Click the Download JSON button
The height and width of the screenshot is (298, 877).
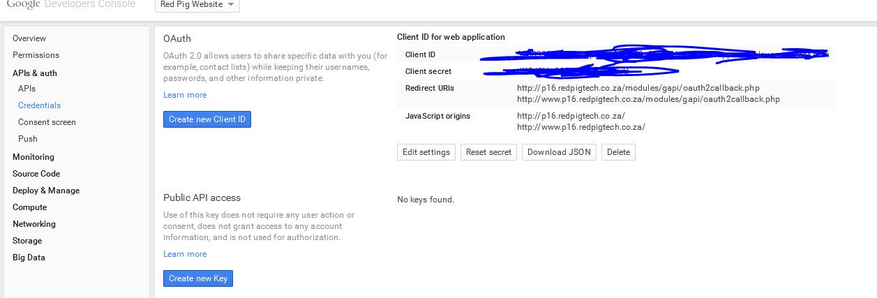(559, 152)
